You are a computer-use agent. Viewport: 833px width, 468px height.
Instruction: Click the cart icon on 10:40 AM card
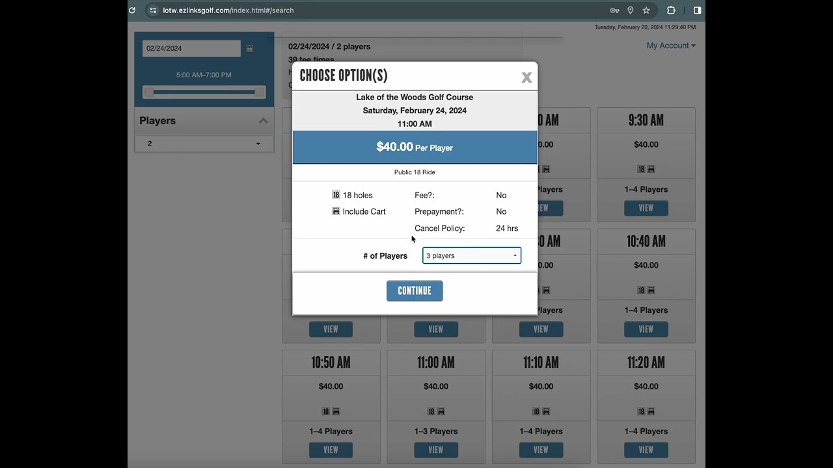[x=651, y=290]
